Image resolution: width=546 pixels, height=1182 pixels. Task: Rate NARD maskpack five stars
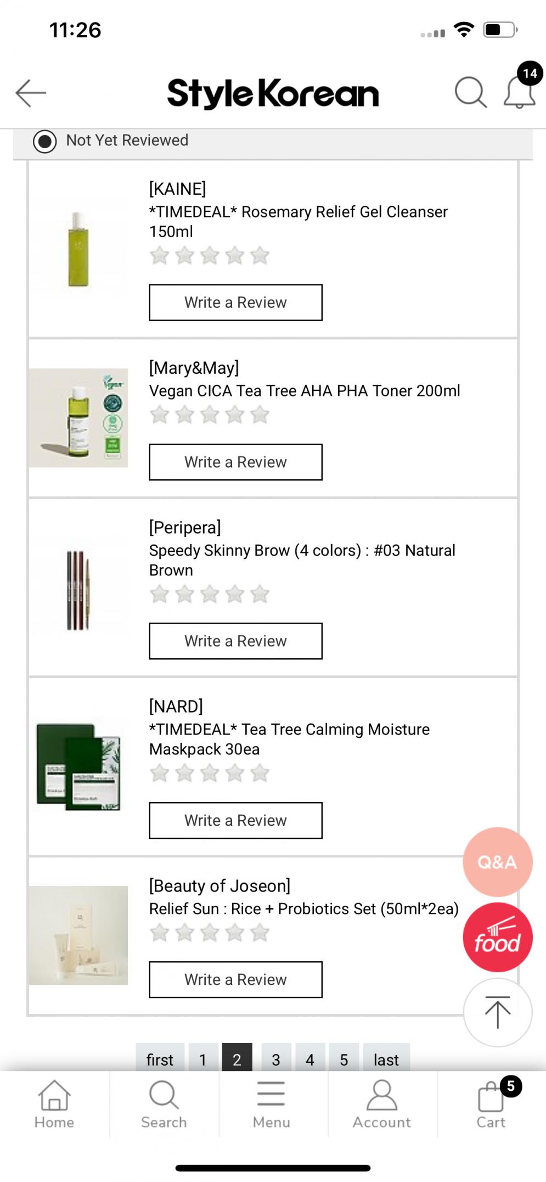pos(260,774)
